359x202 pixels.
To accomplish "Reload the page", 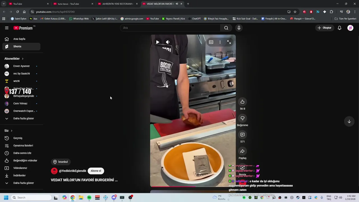I will tap(17, 12).
